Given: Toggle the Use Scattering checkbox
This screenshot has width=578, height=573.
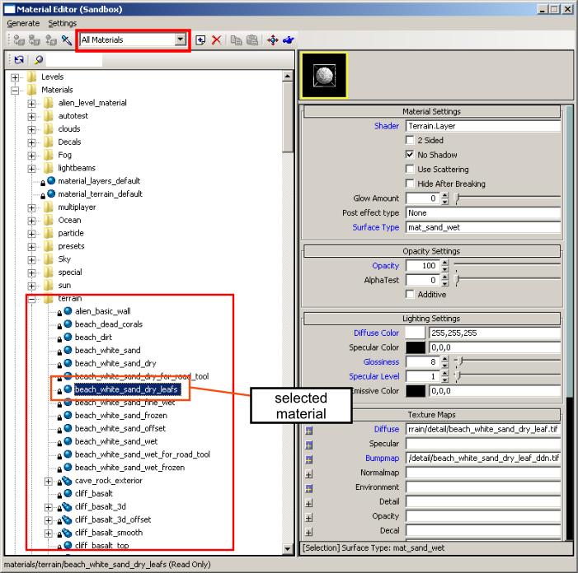Looking at the screenshot, I should pos(410,170).
